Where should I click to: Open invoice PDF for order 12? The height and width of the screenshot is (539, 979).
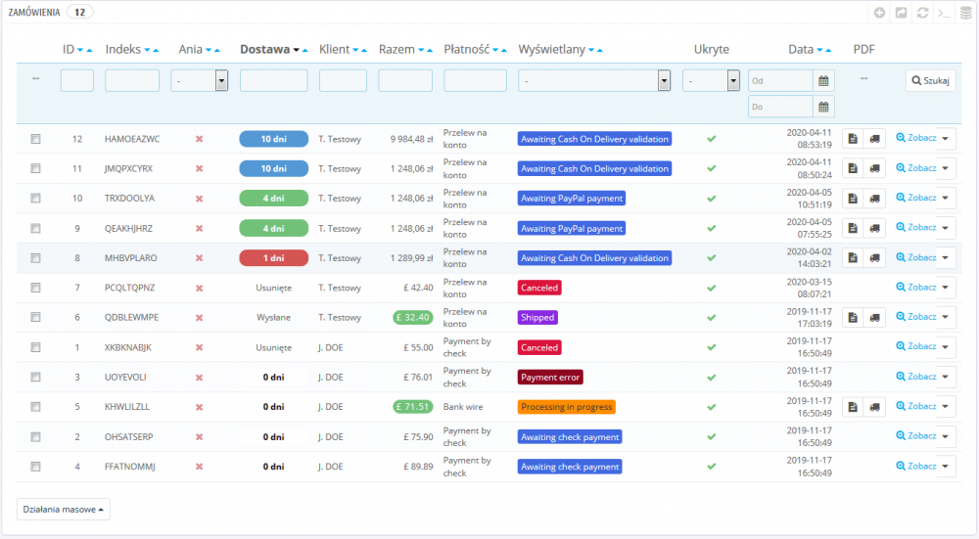[853, 139]
